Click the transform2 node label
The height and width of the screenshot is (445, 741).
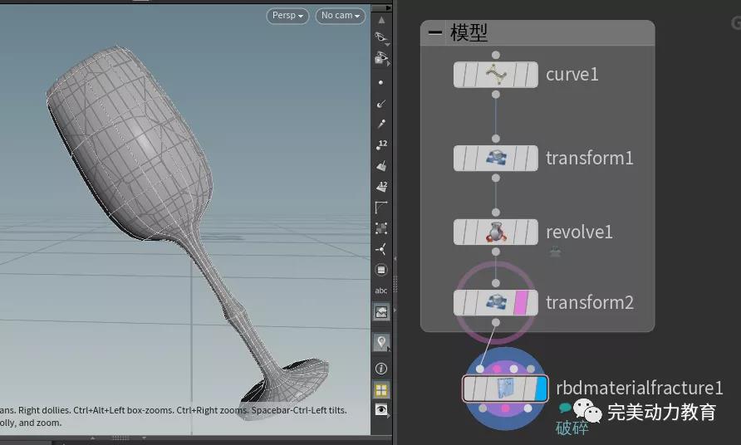(x=589, y=303)
